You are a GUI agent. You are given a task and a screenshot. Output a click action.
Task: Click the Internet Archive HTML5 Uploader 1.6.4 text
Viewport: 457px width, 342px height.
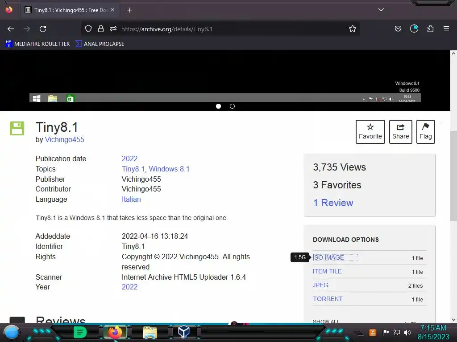pyautogui.click(x=184, y=277)
